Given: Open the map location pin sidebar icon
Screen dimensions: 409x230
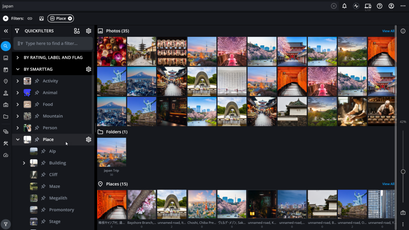Looking at the screenshot, I should tap(6, 81).
